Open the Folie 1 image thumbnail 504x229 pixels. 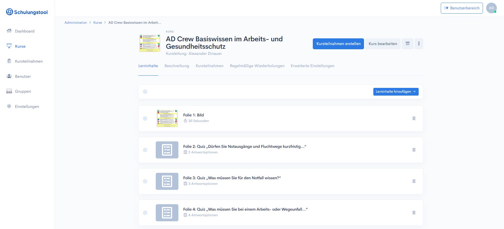167,118
